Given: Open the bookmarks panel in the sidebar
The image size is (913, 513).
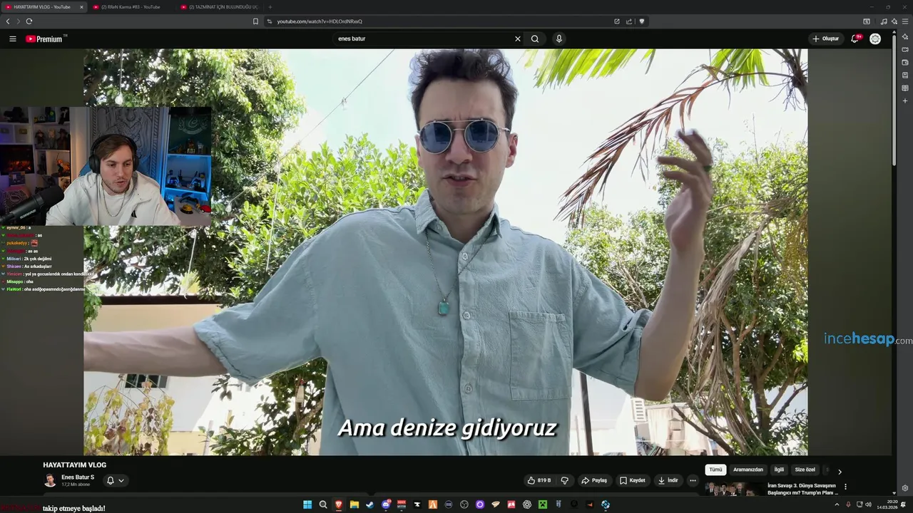Looking at the screenshot, I should [x=905, y=75].
